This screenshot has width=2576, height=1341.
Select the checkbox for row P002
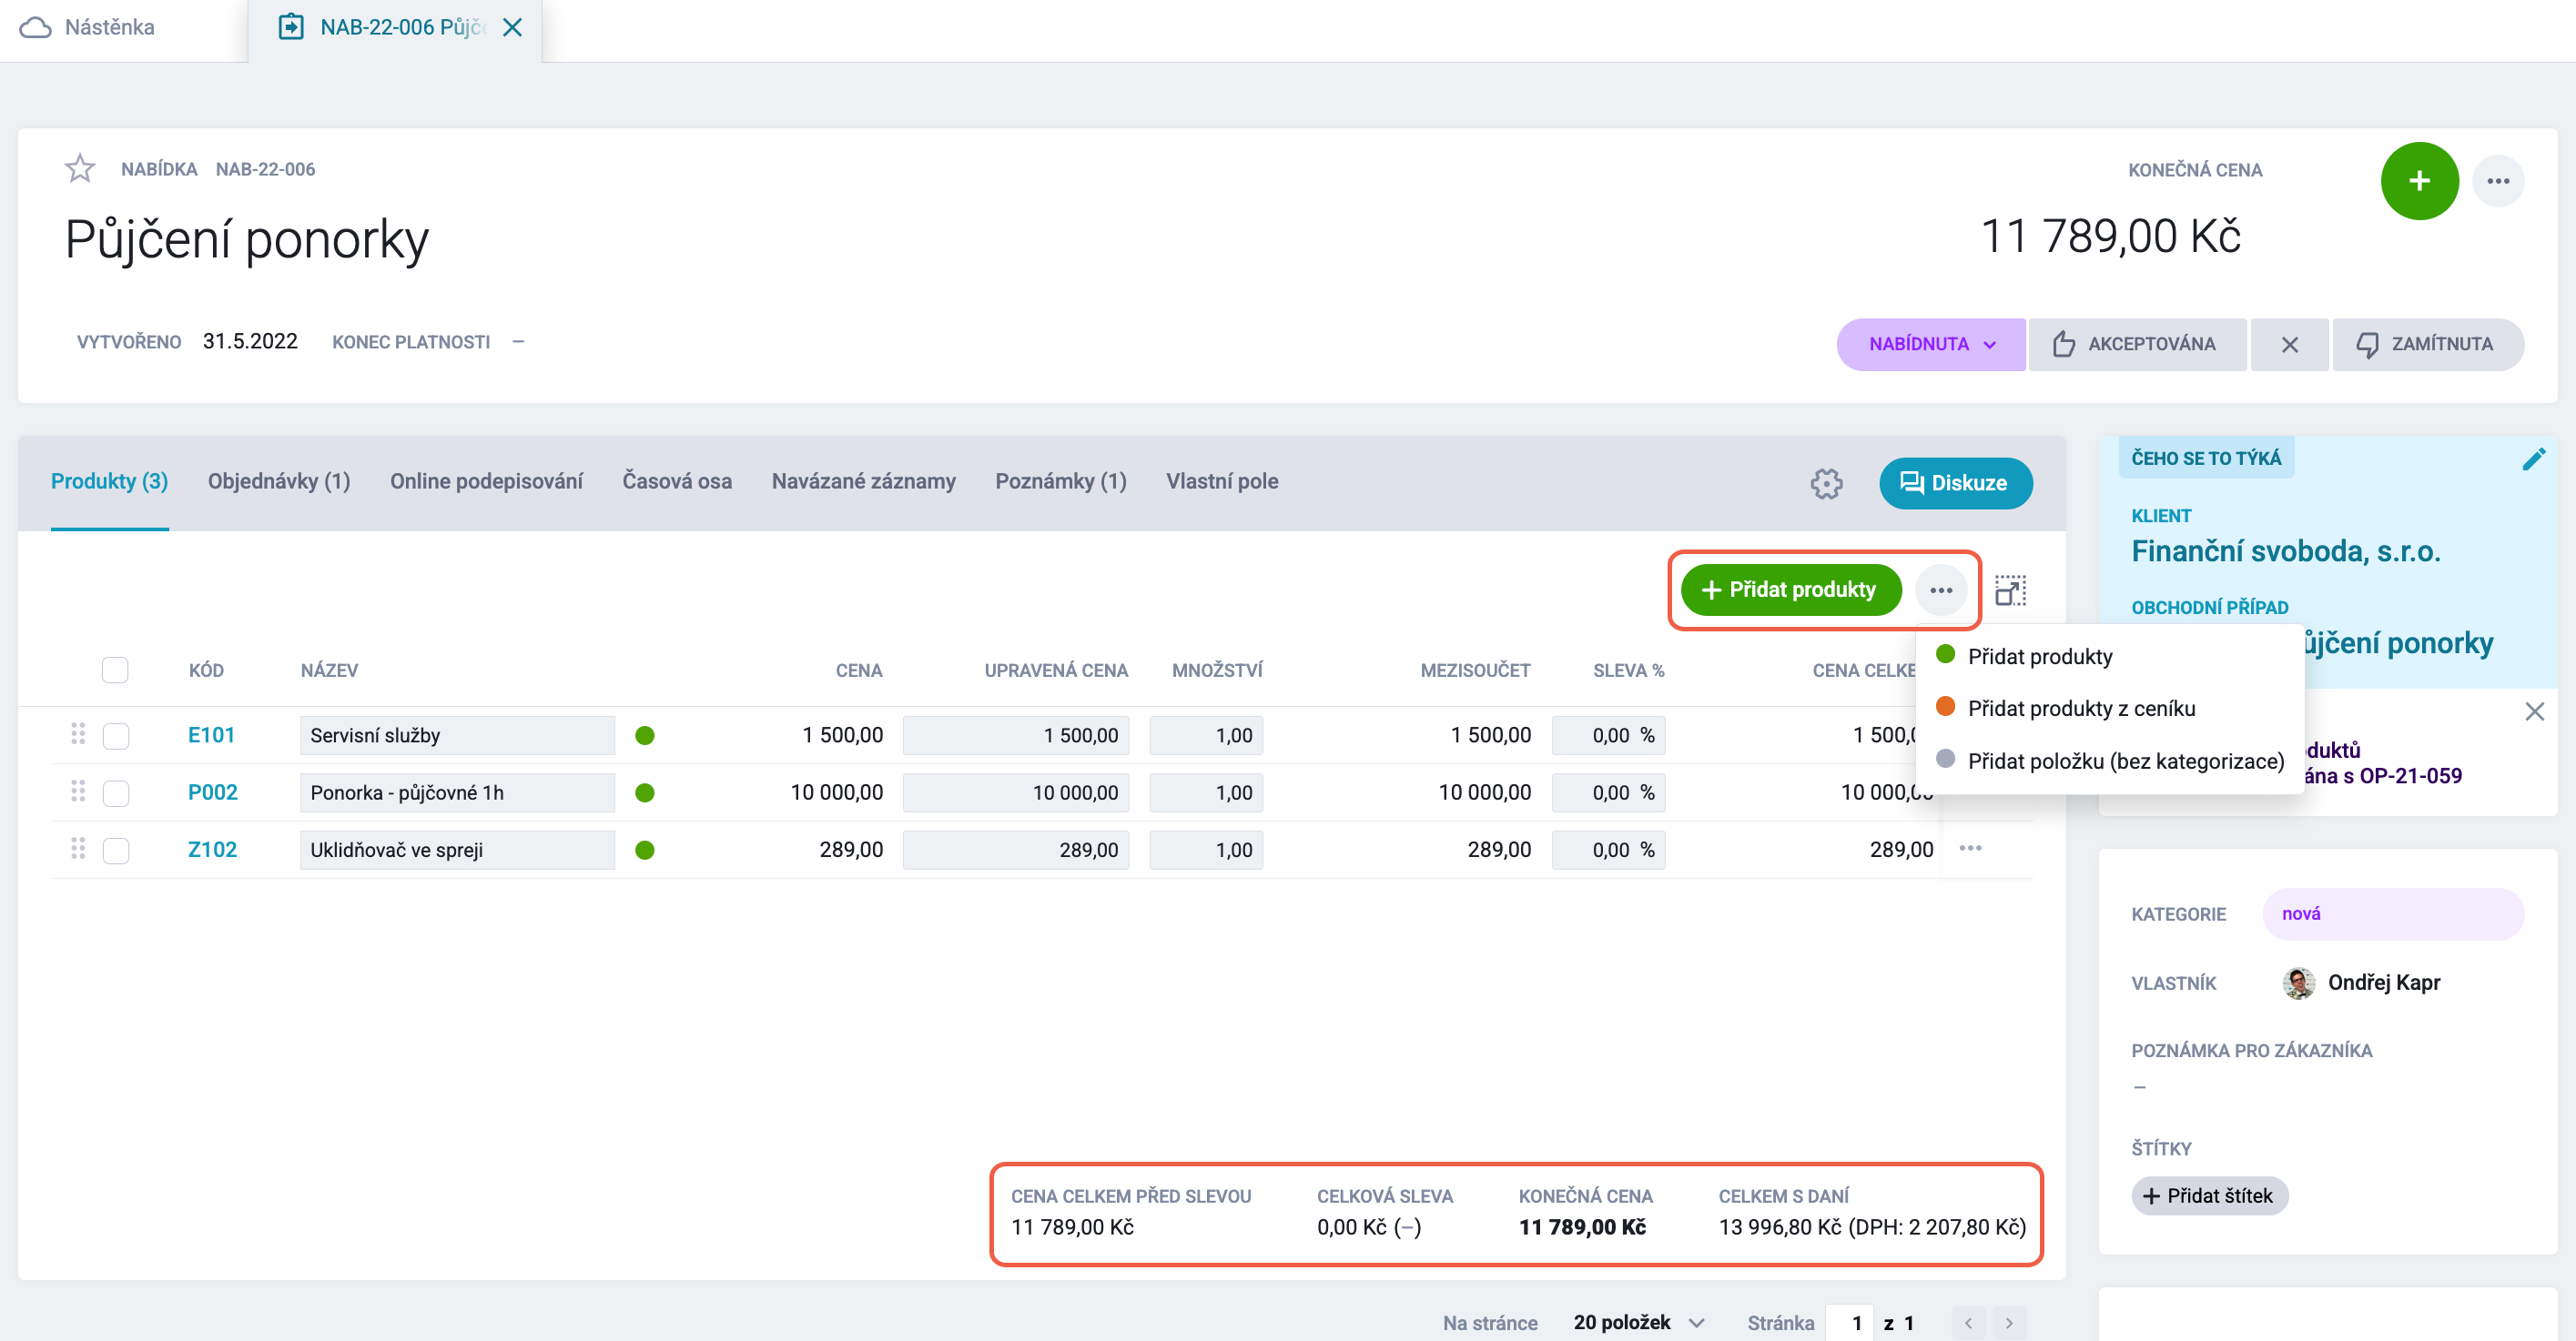pyautogui.click(x=116, y=792)
